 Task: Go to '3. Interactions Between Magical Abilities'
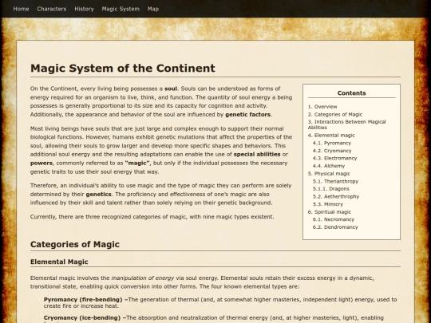tap(347, 124)
